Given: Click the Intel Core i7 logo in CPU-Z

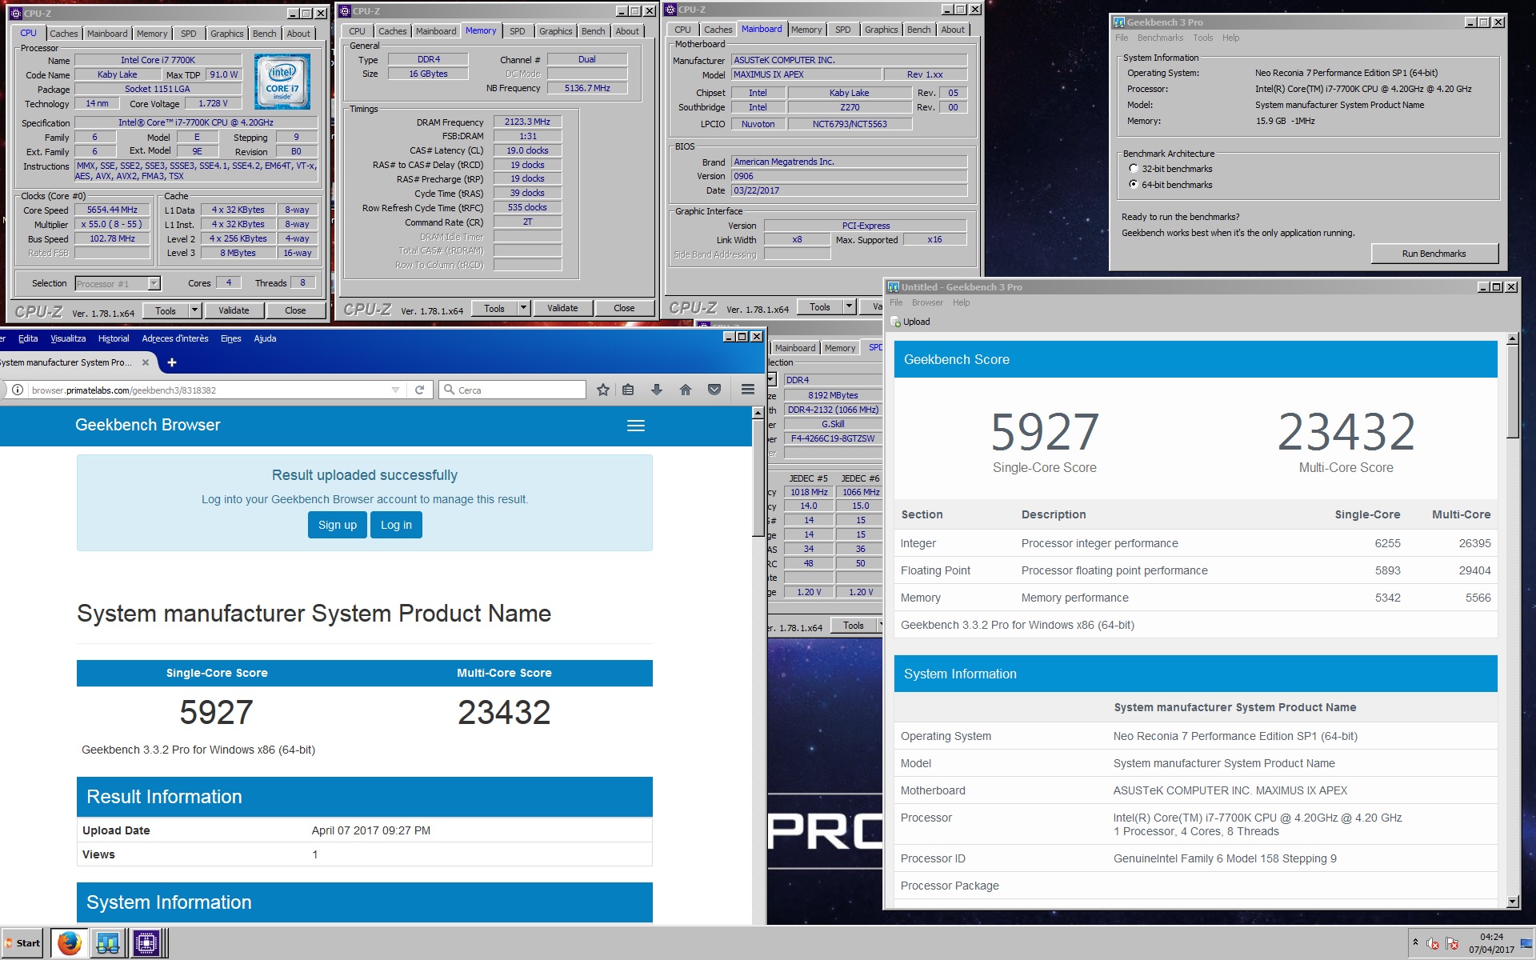Looking at the screenshot, I should click(282, 82).
